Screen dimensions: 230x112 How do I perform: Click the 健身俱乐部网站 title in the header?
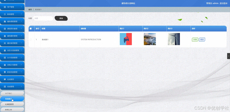128,3
